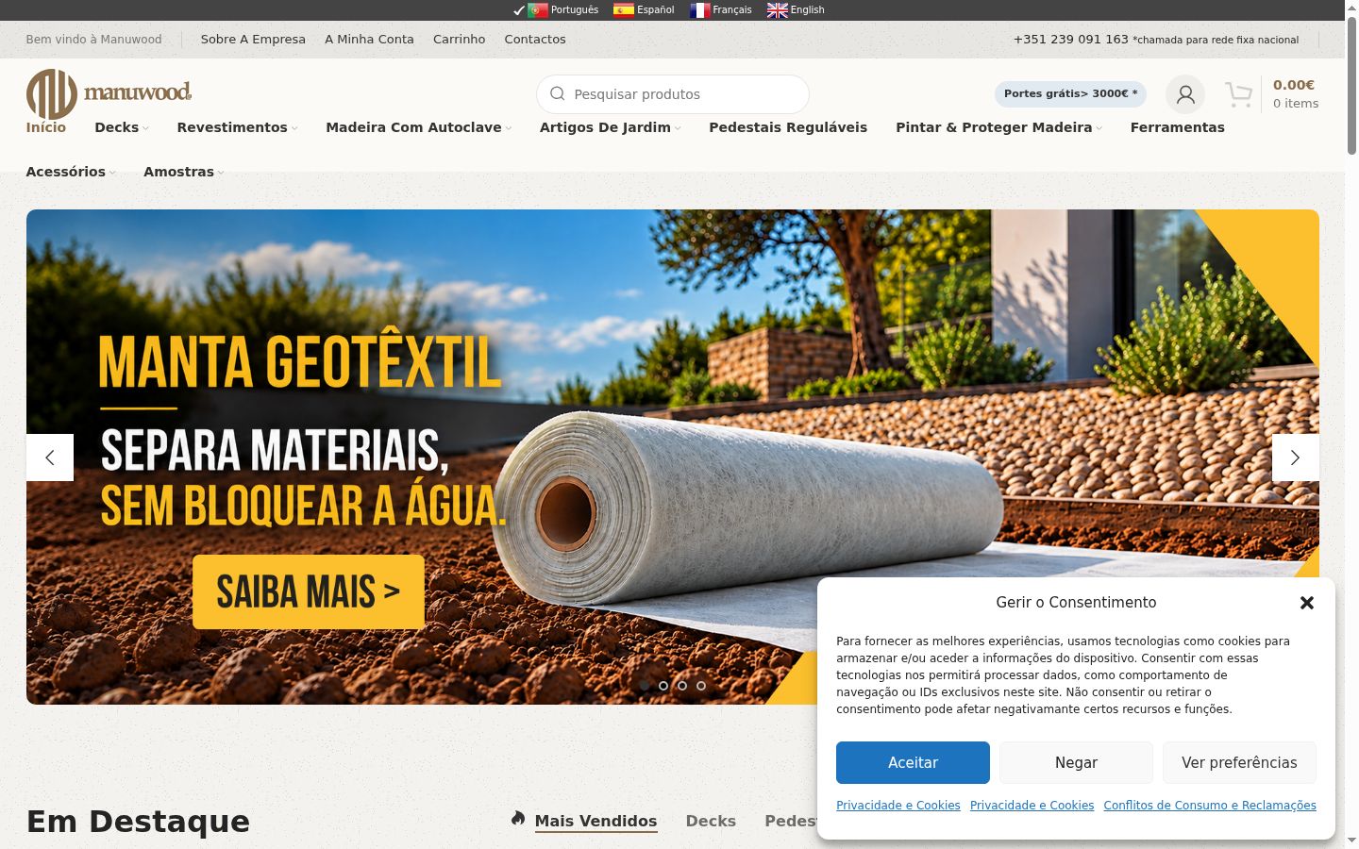Click the Saiba Mais banner button
The height and width of the screenshot is (849, 1359).
309,591
